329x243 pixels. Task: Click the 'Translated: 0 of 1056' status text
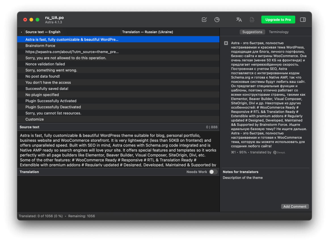[x=41, y=216]
